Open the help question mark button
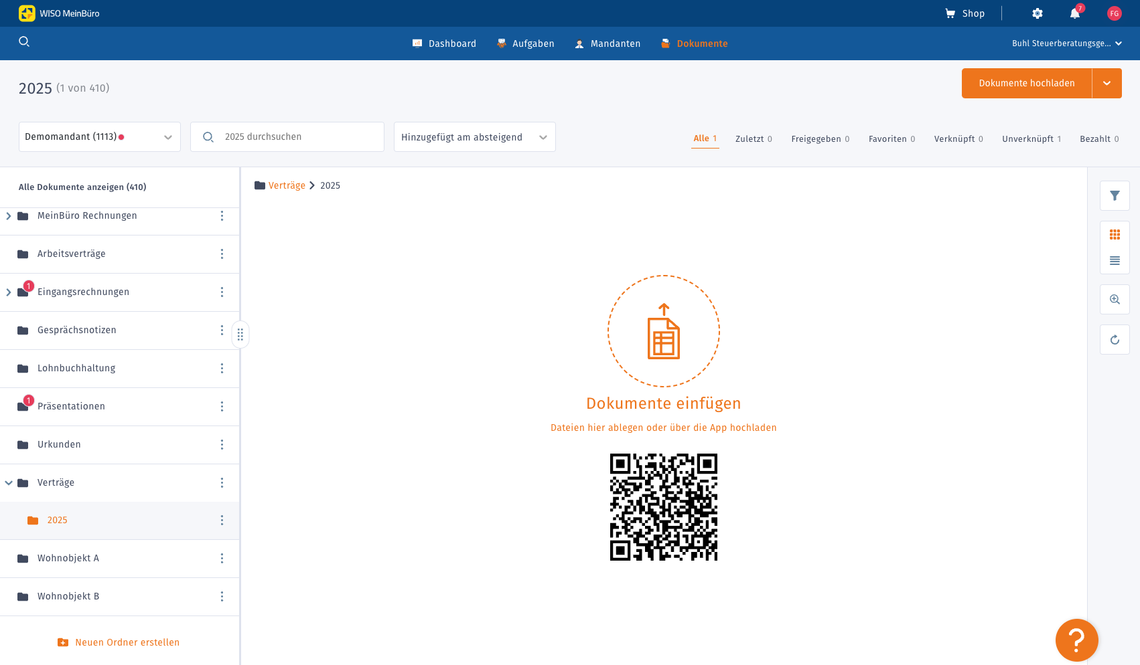 [x=1077, y=640]
